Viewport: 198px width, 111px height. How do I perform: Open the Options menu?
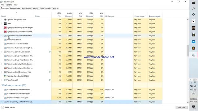9,5
